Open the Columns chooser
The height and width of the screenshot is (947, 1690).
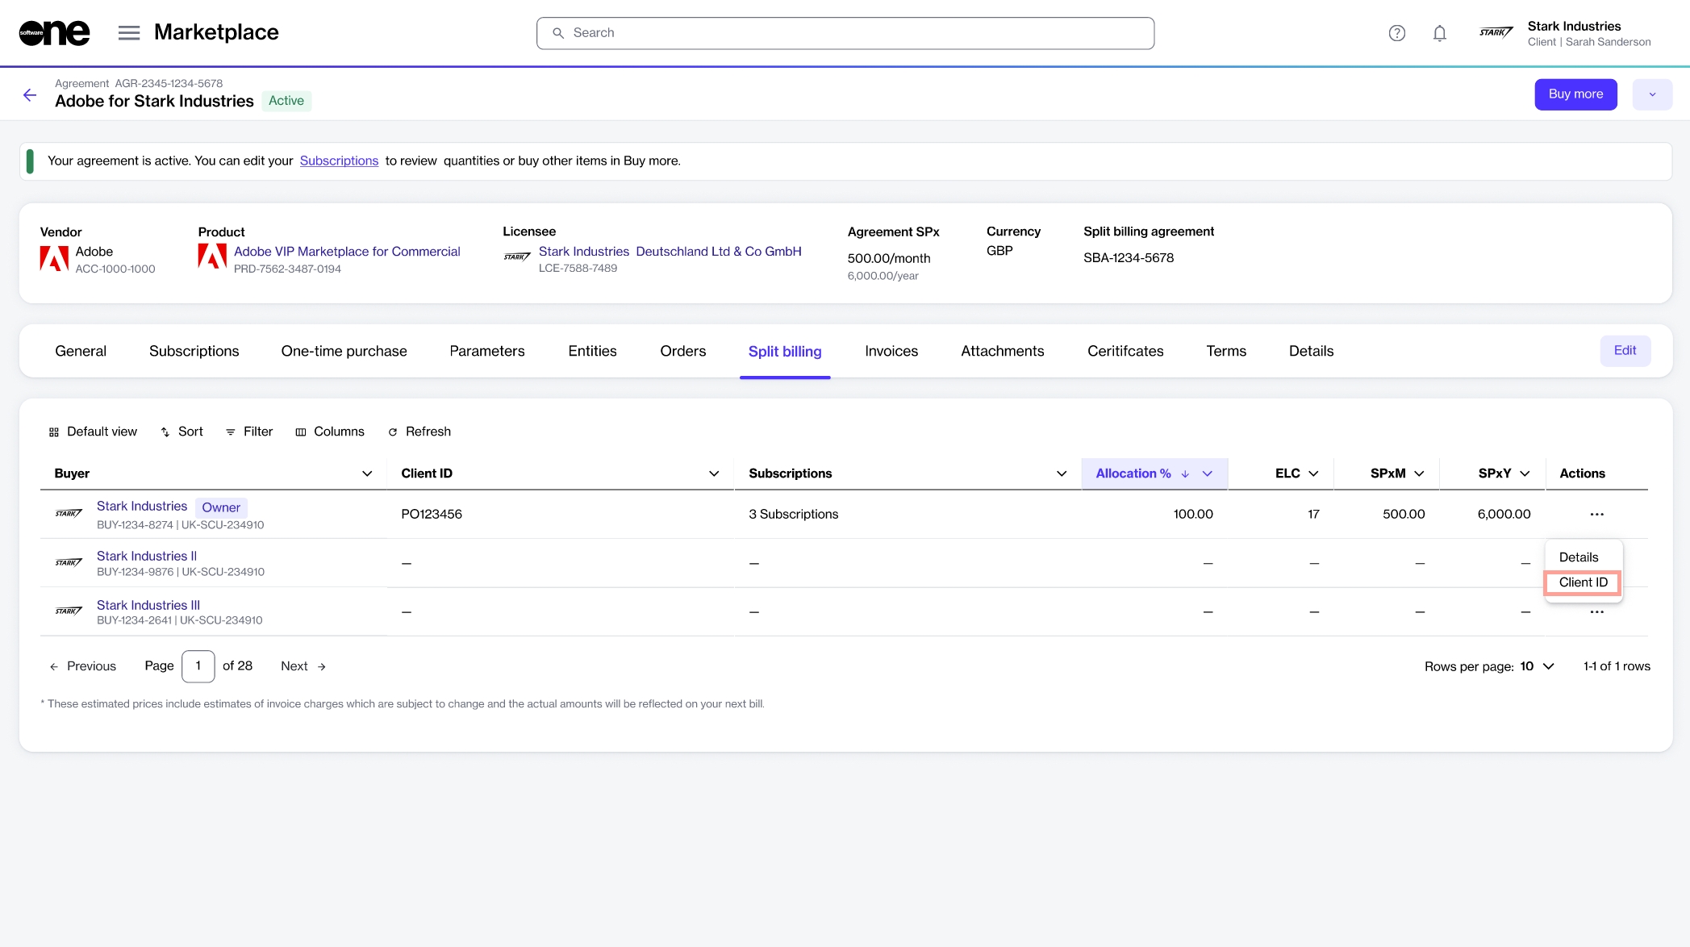(329, 432)
